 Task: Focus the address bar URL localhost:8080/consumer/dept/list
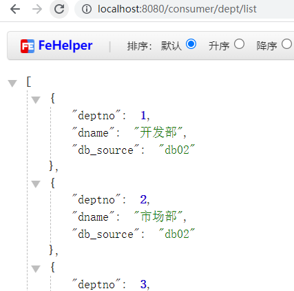(177, 9)
